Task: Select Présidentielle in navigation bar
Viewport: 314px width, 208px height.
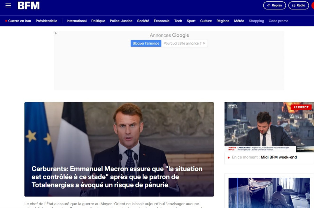Action: 46,21
